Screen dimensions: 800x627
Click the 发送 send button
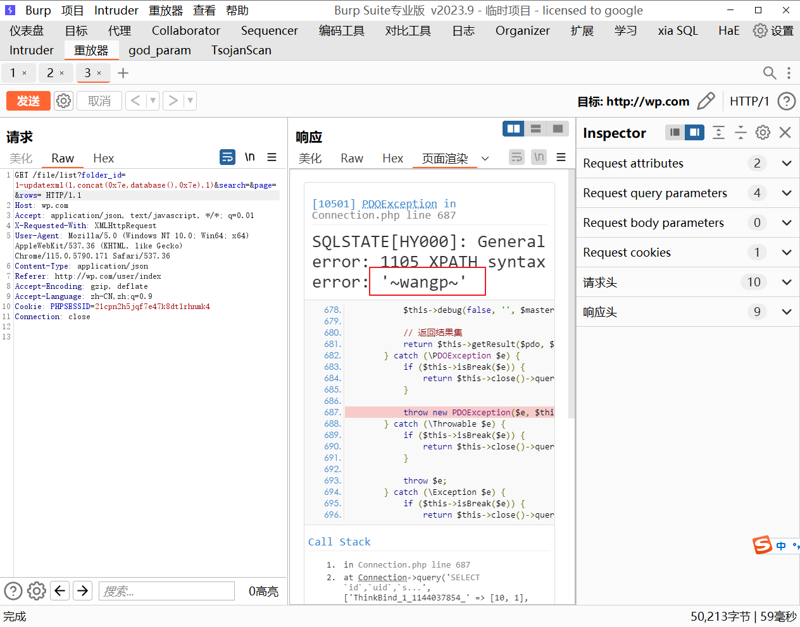click(28, 100)
